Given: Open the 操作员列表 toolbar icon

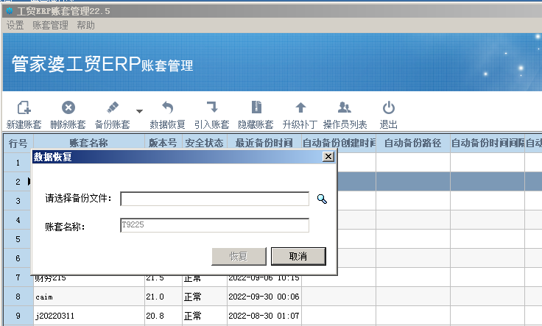Looking at the screenshot, I should tap(345, 107).
